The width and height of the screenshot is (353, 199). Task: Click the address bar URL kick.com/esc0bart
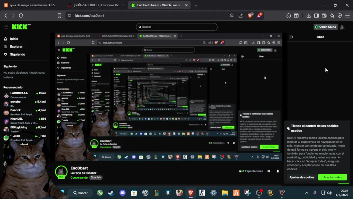pos(90,16)
